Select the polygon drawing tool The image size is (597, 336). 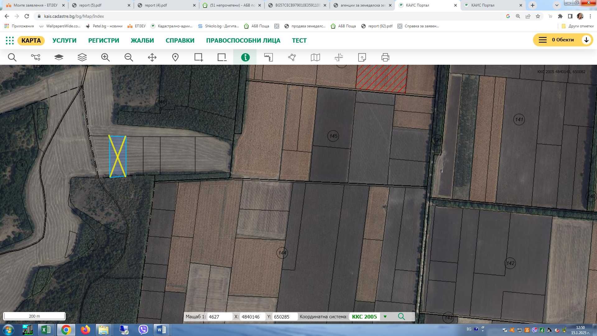(x=292, y=57)
